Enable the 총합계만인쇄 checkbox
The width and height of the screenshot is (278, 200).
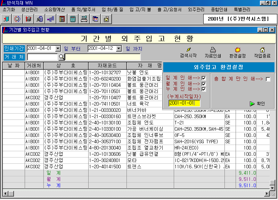(x=268, y=79)
